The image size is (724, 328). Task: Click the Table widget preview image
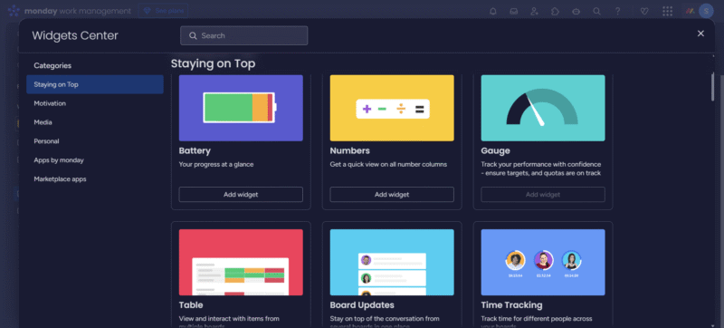(x=241, y=263)
